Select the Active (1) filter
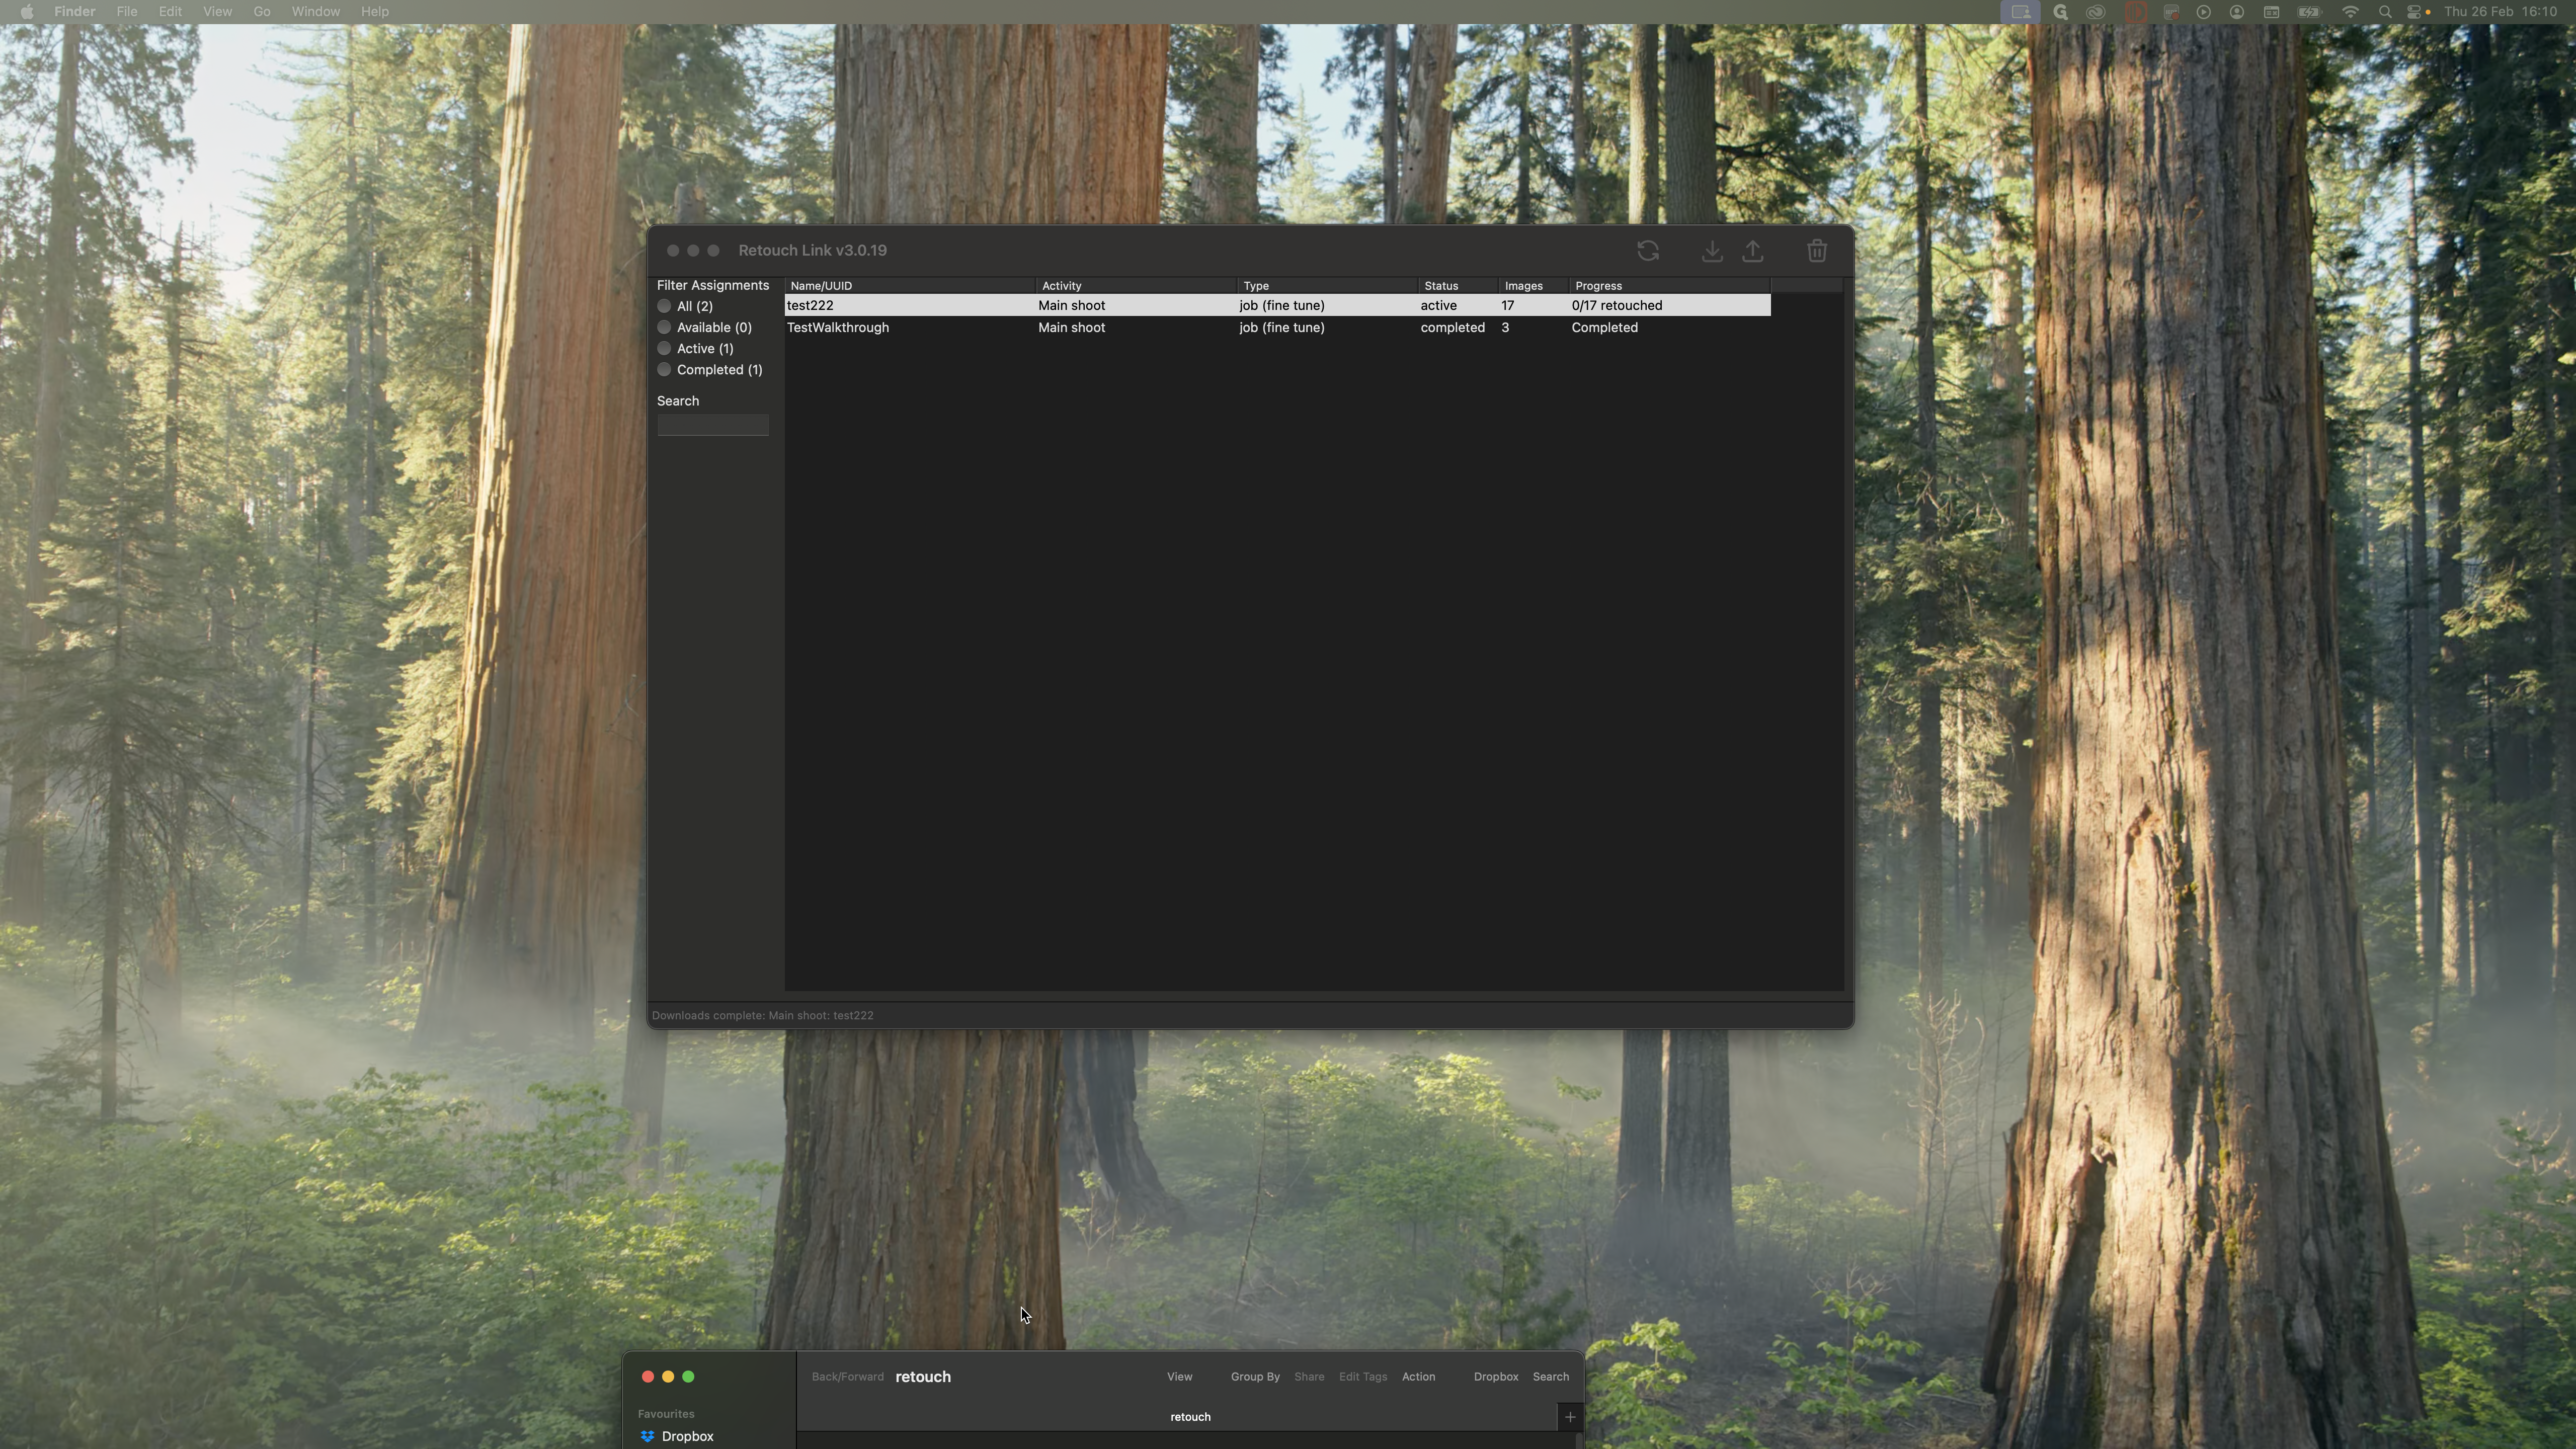The width and height of the screenshot is (2576, 1449). (665, 348)
